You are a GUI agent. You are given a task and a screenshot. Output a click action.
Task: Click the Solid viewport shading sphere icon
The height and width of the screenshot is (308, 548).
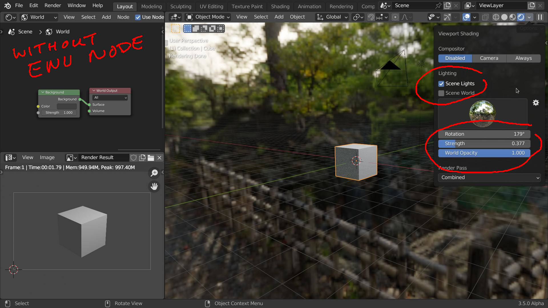pyautogui.click(x=504, y=17)
